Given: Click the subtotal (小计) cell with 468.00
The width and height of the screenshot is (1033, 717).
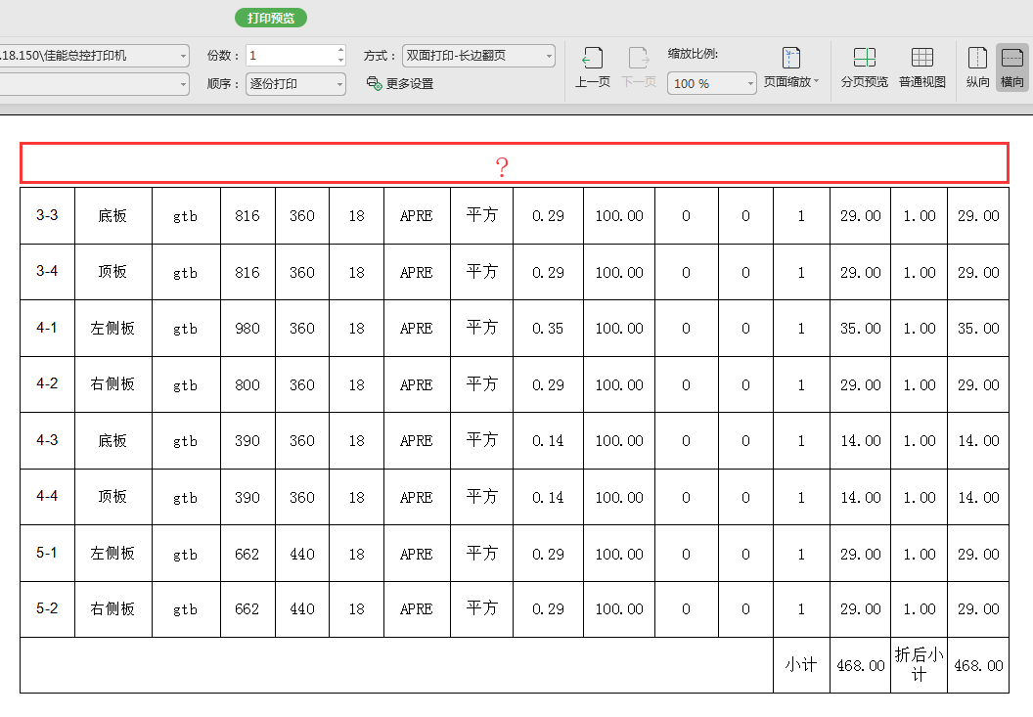Looking at the screenshot, I should coord(860,665).
